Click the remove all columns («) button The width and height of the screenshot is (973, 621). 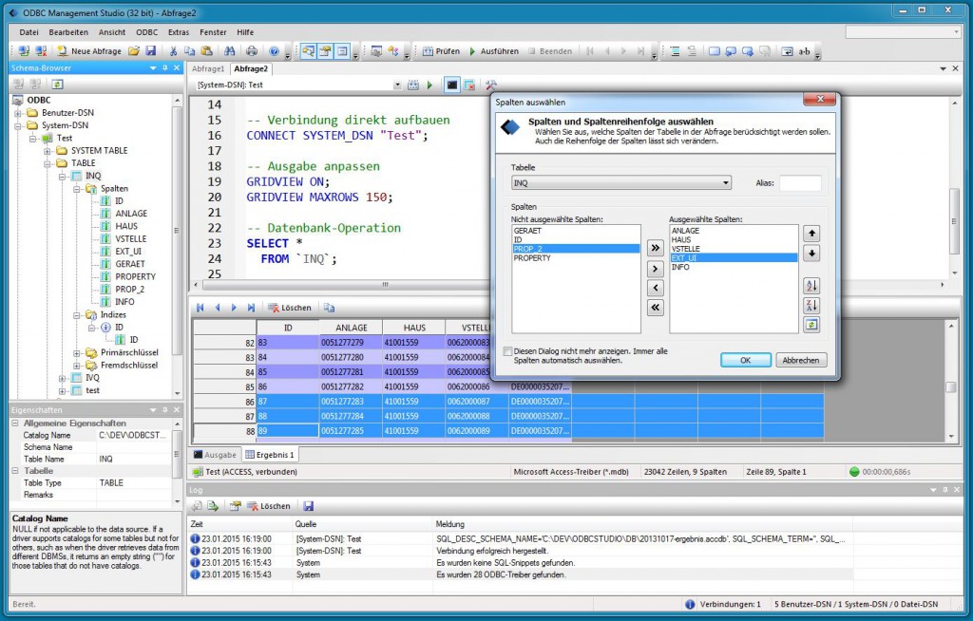(x=655, y=307)
